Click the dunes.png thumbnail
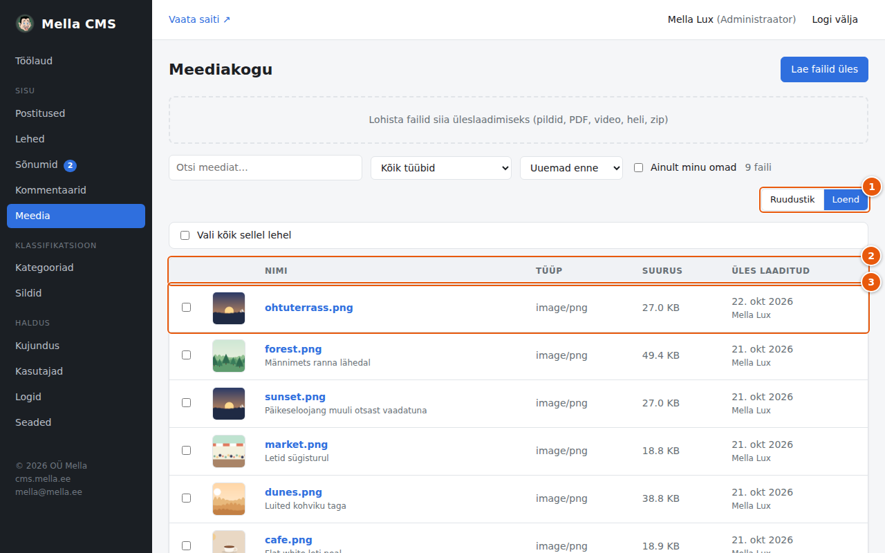885x553 pixels. (229, 499)
